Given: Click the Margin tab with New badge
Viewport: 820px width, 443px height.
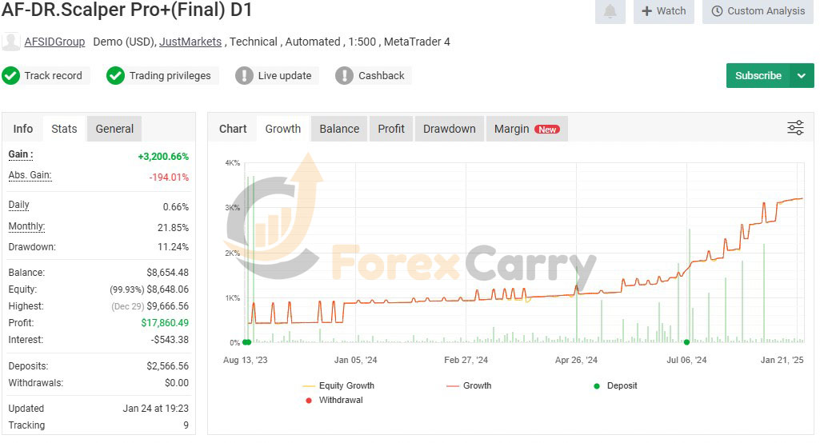Looking at the screenshot, I should [x=526, y=129].
